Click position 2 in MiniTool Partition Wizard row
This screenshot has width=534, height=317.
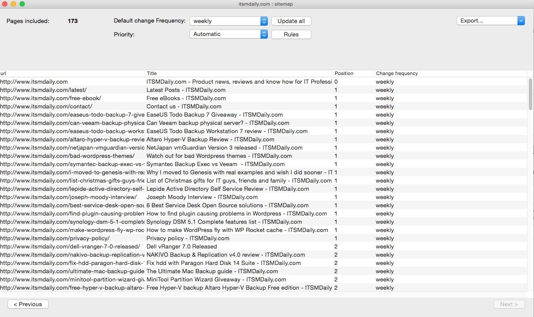pos(336,279)
